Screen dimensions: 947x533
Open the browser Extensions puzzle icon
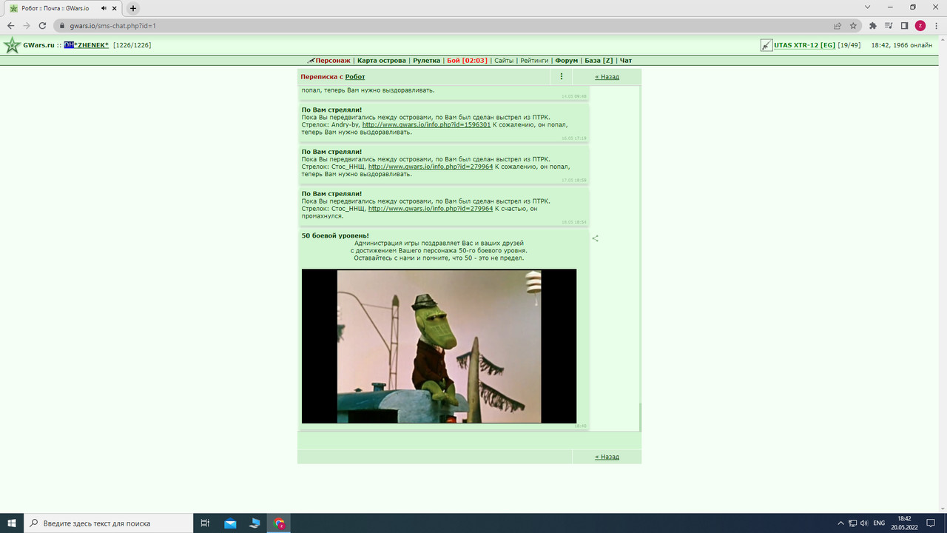point(873,25)
